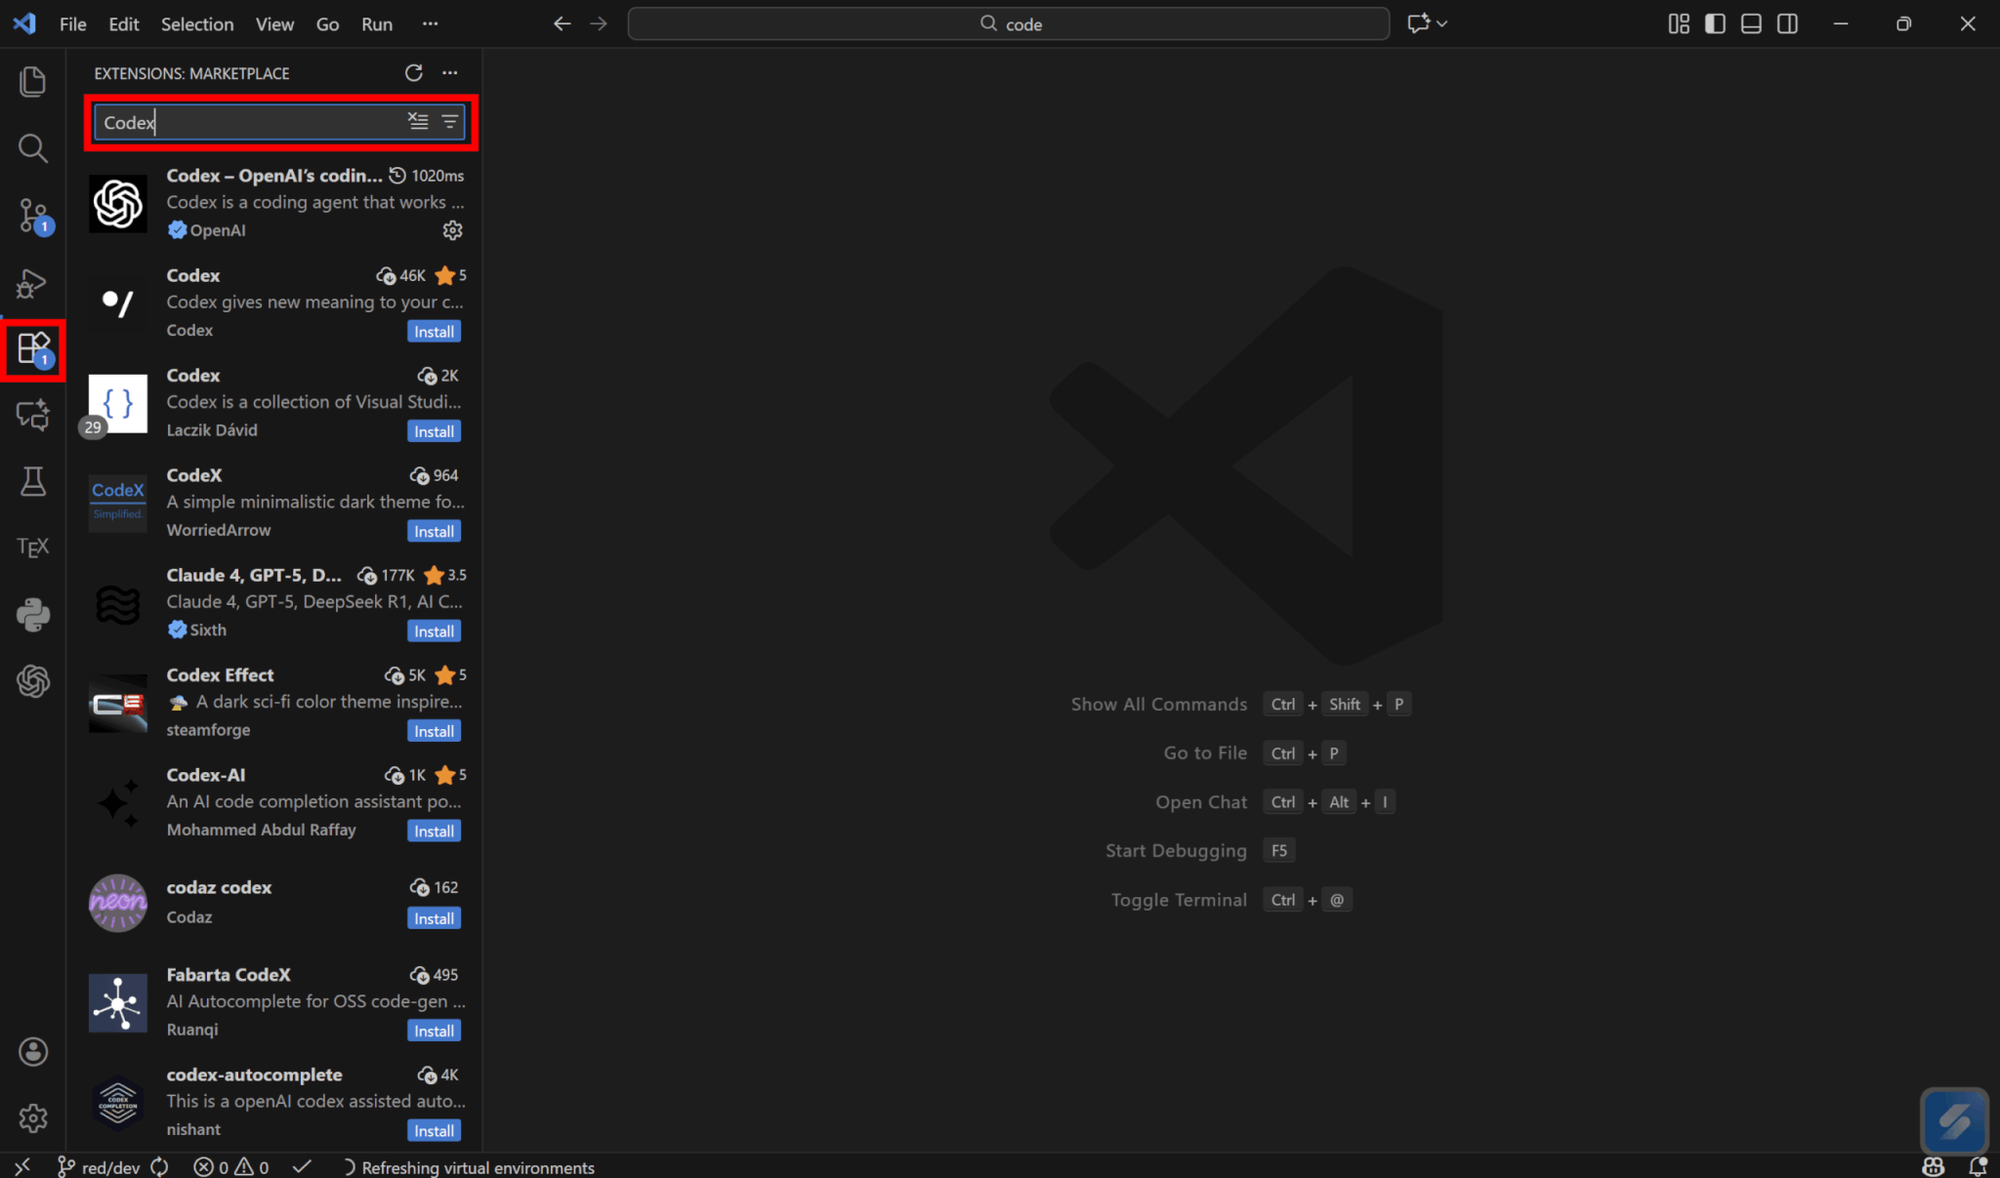2000x1178 pixels.
Task: Expand chat dropdown arrow in title bar
Action: 1442,23
